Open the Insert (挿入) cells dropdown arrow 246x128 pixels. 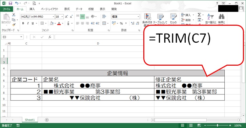pos(193,15)
